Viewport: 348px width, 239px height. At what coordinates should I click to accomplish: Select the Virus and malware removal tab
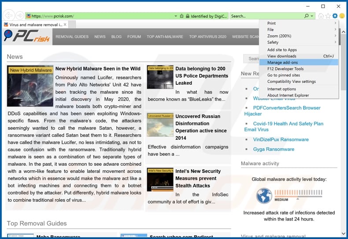click(36, 25)
